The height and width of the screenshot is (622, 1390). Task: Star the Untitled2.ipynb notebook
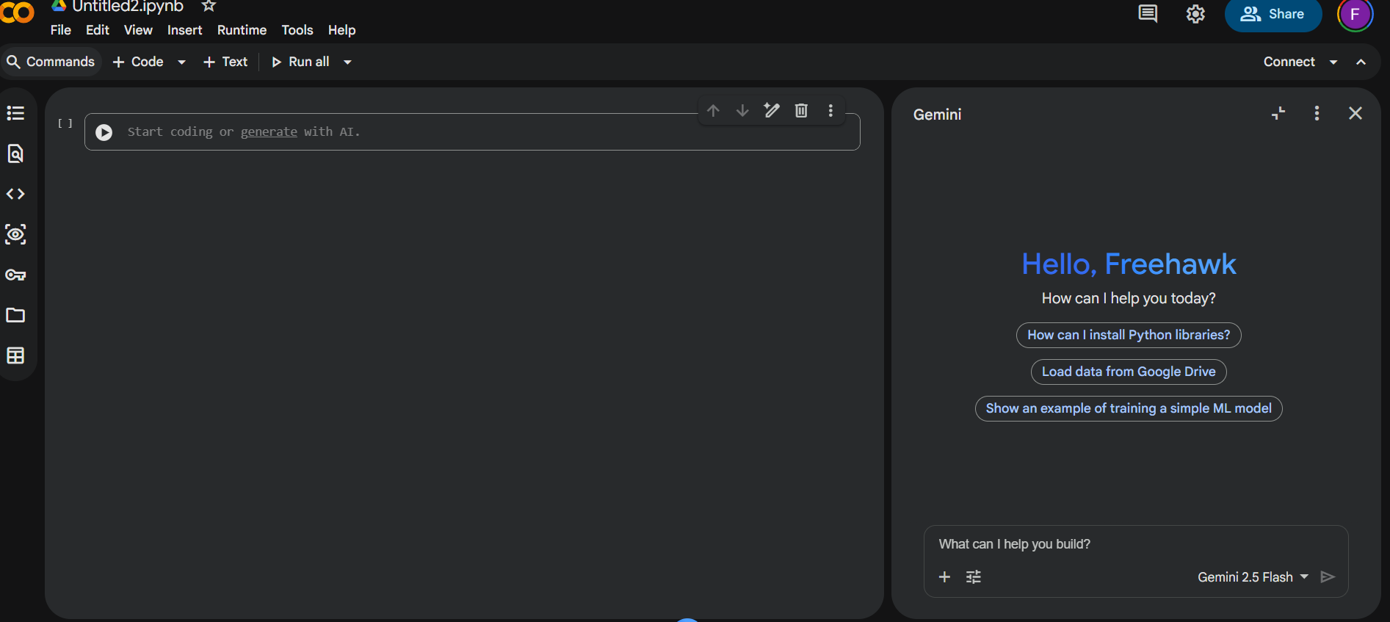pyautogui.click(x=209, y=6)
